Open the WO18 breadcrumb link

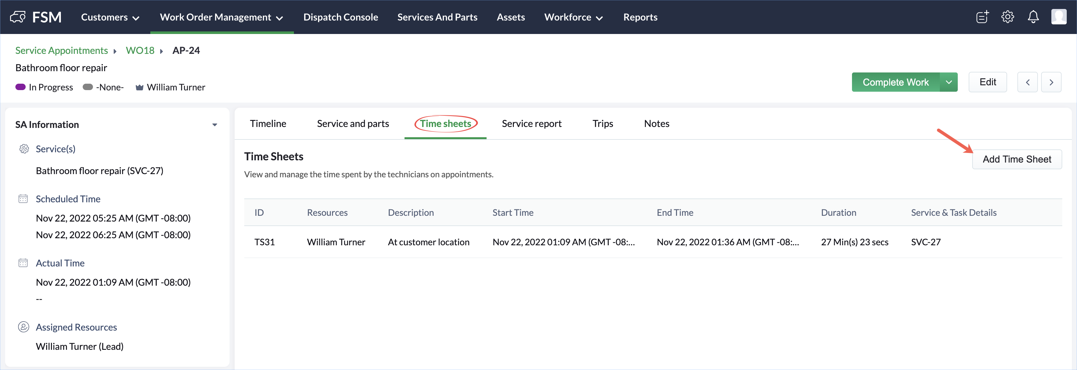click(x=140, y=51)
